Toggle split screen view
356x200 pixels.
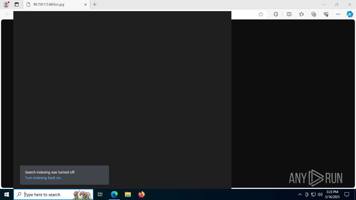coord(289,14)
